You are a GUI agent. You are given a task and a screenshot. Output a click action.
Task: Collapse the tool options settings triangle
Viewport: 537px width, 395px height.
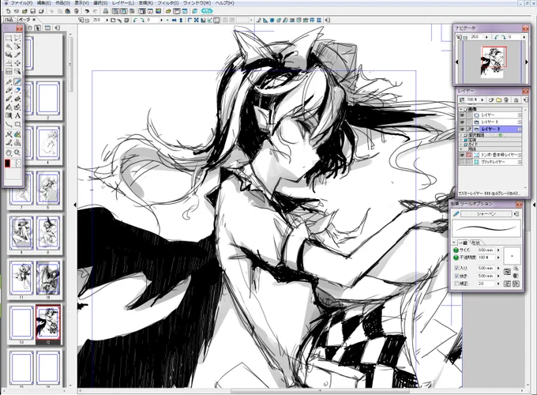pos(454,243)
